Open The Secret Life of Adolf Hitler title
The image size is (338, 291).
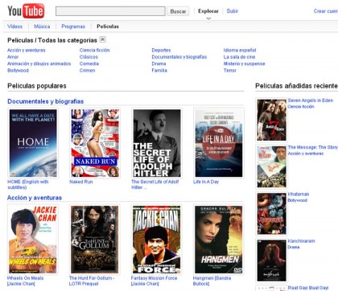155,184
